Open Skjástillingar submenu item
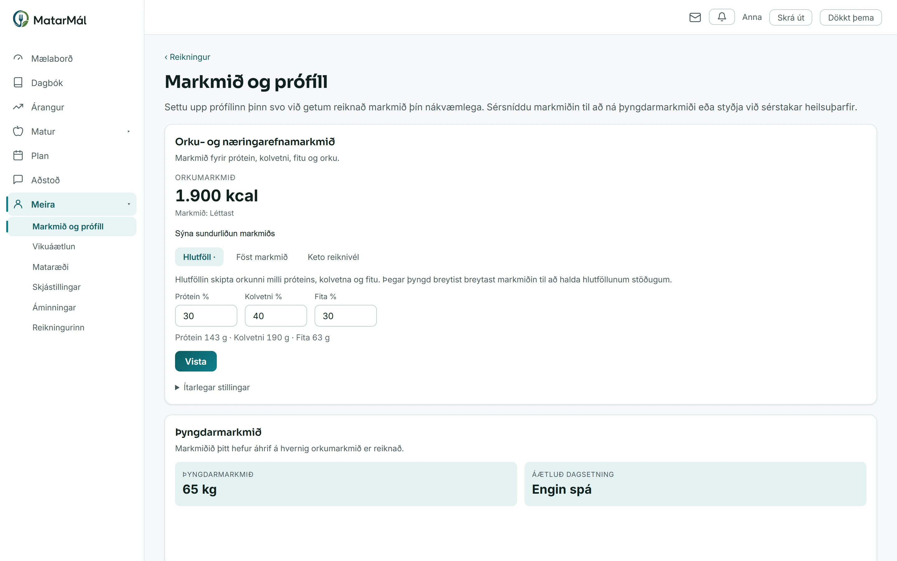The height and width of the screenshot is (561, 897). pos(72,287)
